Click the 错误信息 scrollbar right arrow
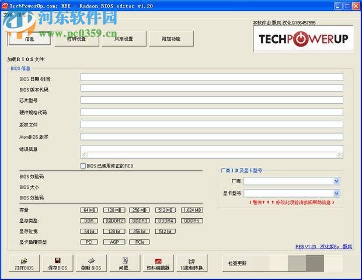 coord(339,155)
